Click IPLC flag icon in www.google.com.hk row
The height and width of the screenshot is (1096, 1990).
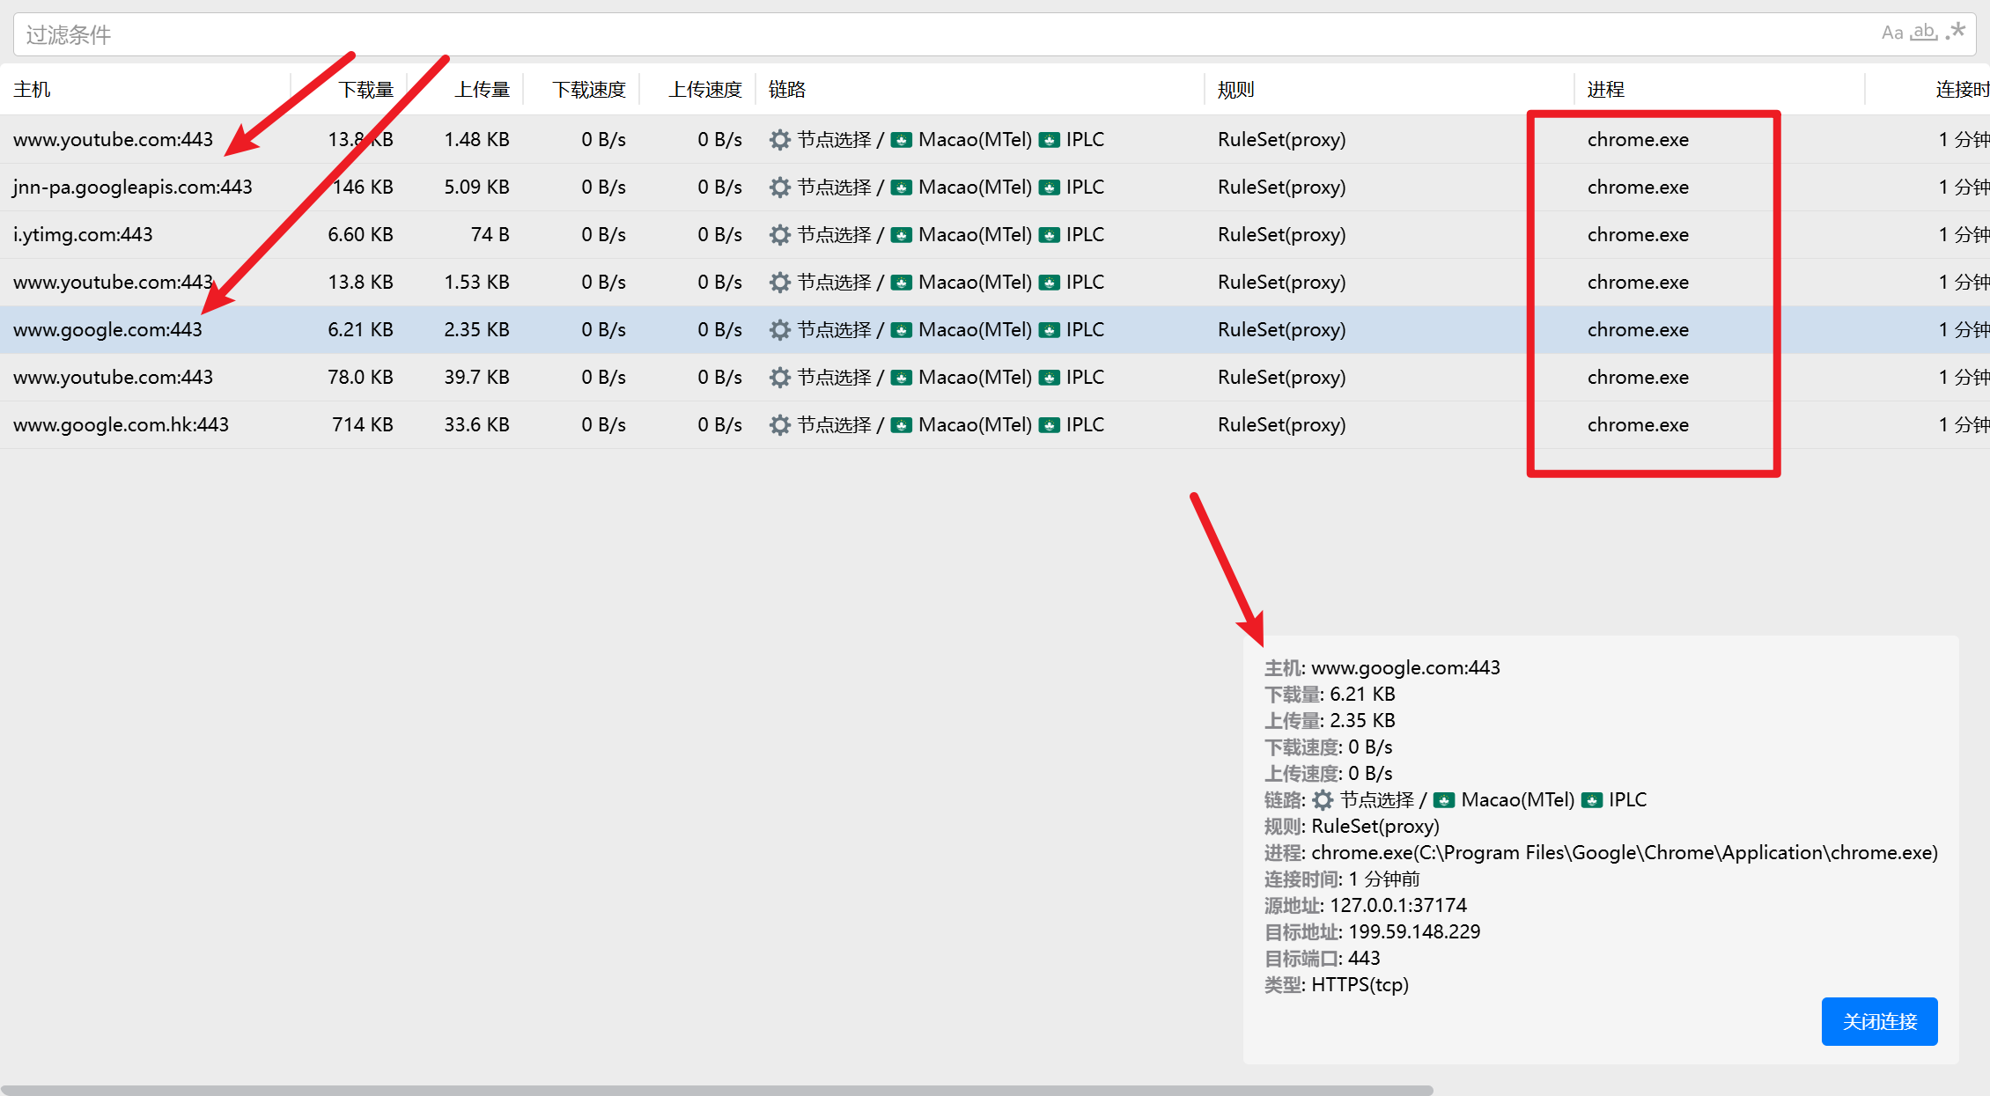coord(1049,425)
